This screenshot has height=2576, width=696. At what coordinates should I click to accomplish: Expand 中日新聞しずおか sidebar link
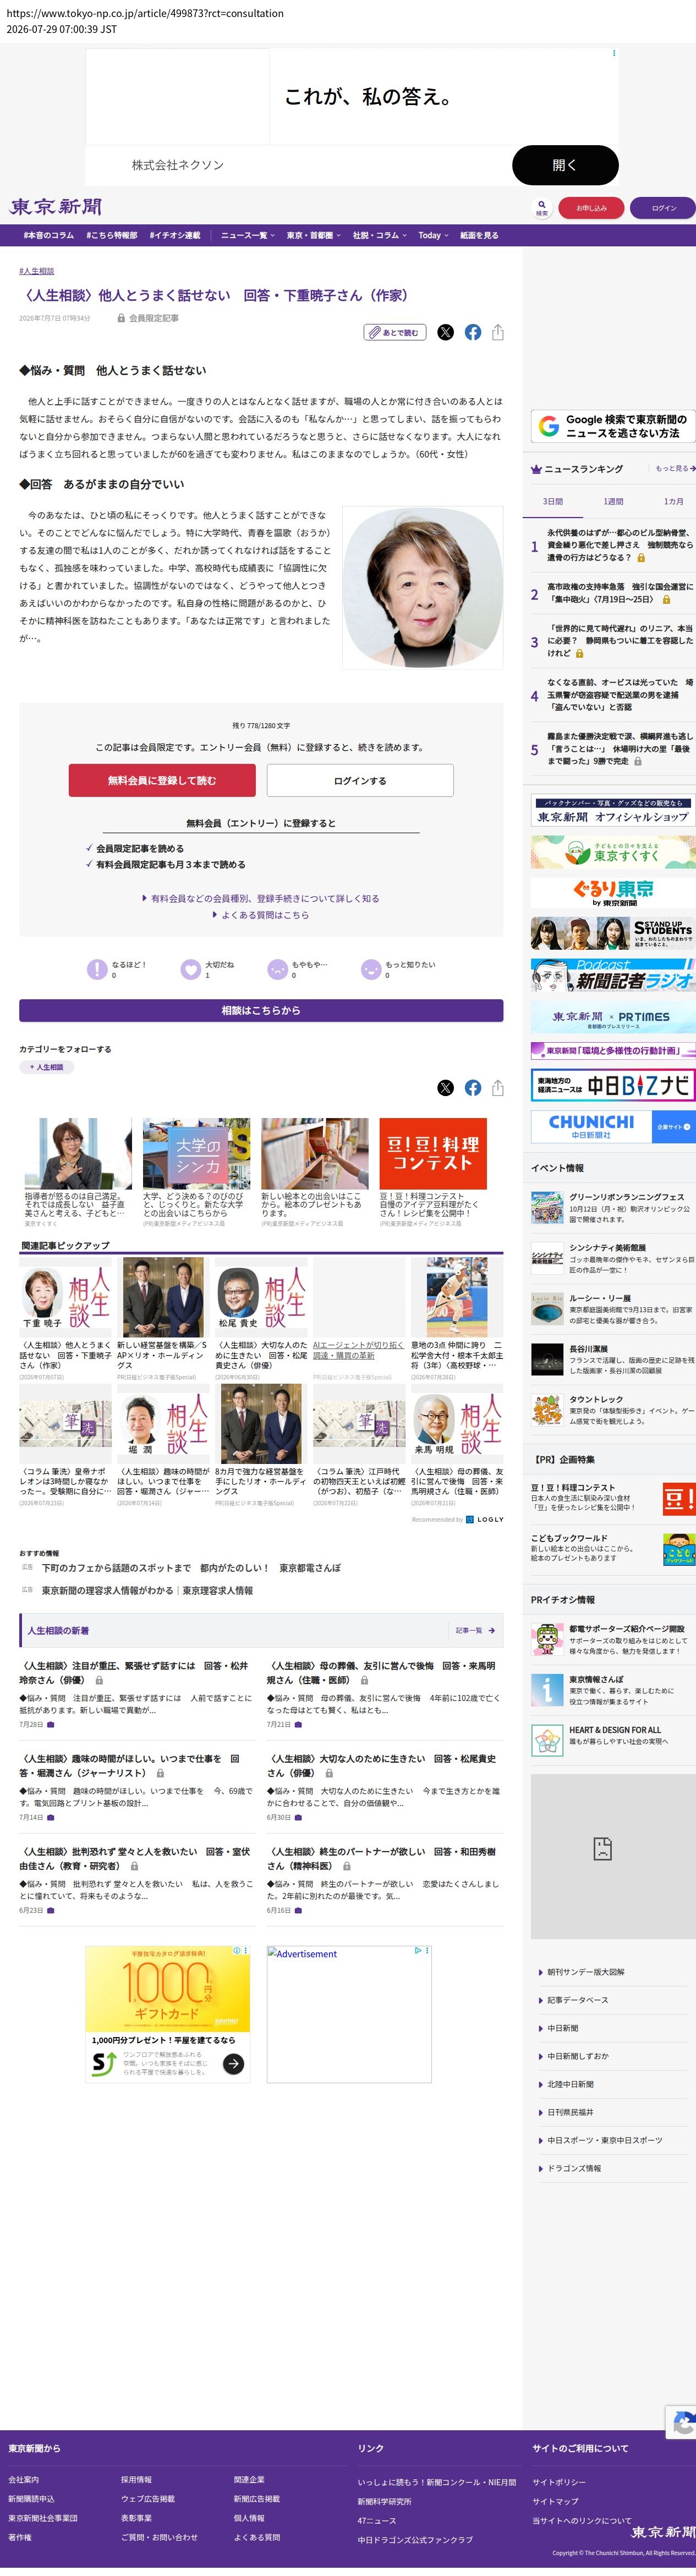click(x=577, y=2056)
